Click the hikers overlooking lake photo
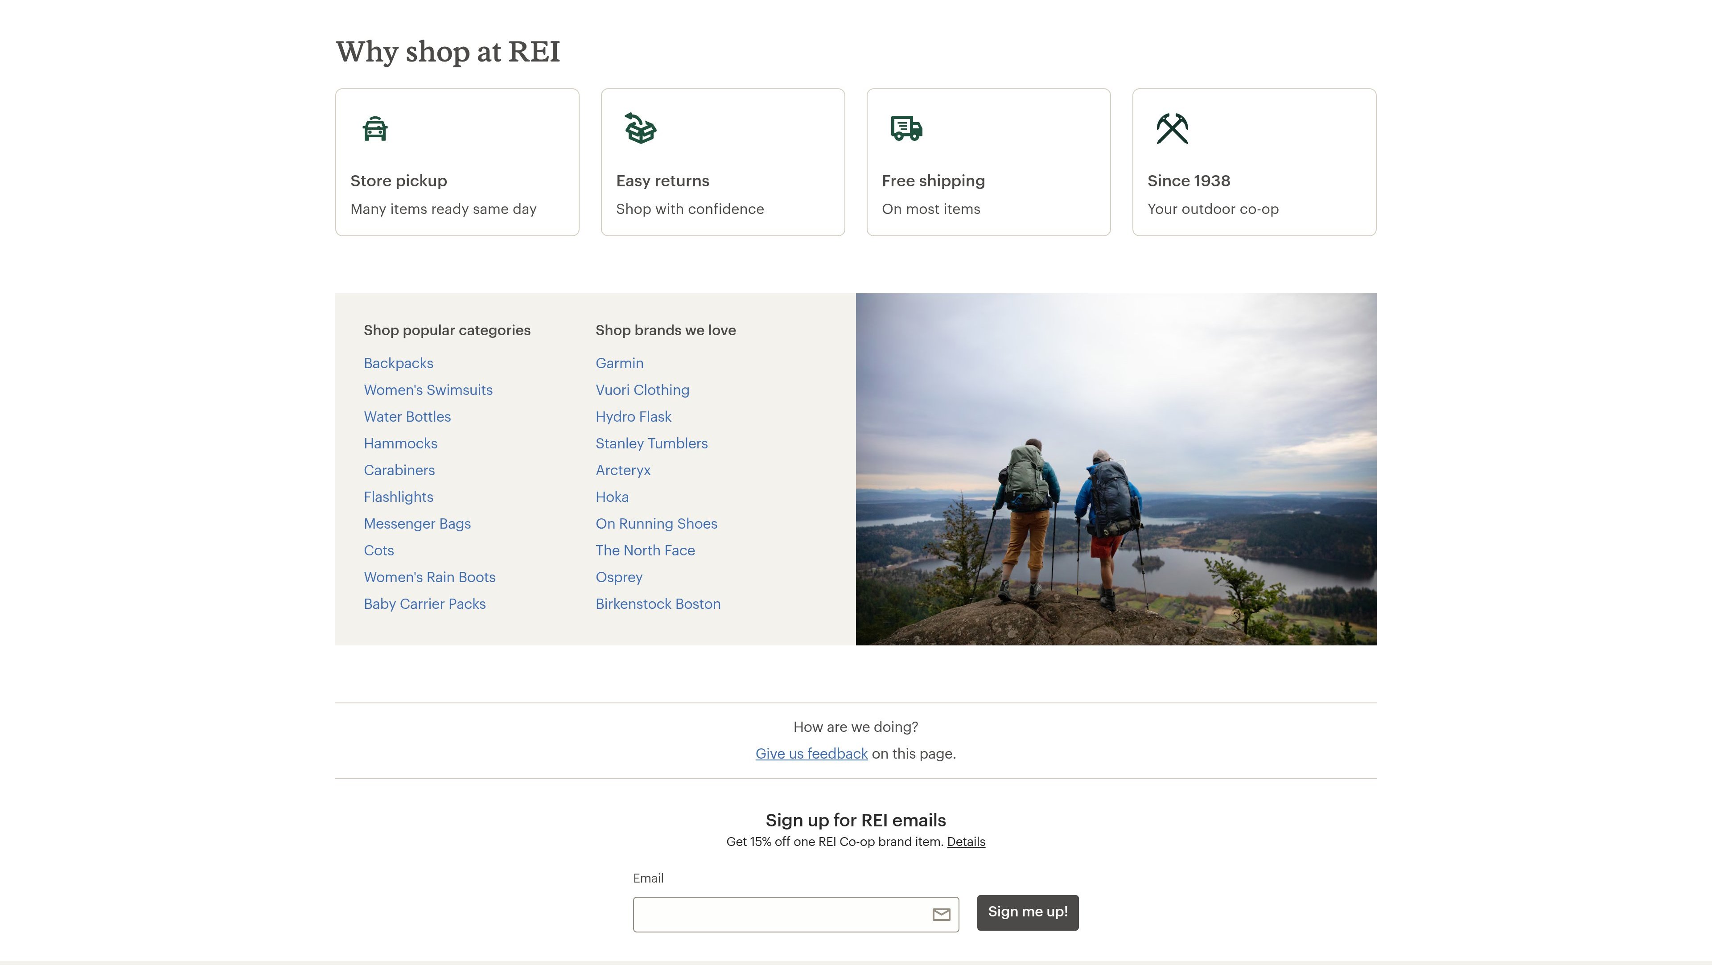Image resolution: width=1712 pixels, height=965 pixels. [x=1116, y=469]
